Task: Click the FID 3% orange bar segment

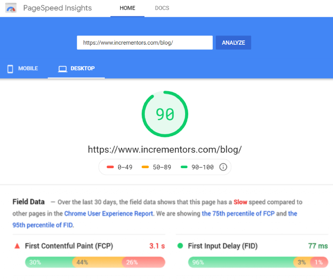Action: click(x=302, y=262)
